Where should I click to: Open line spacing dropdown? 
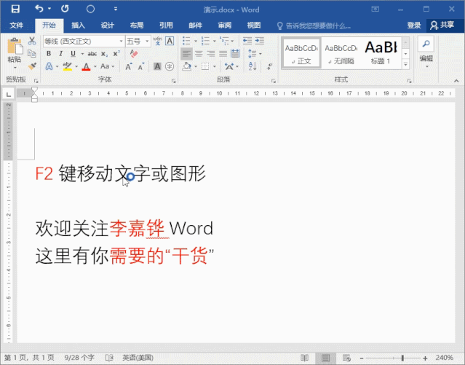(x=260, y=54)
